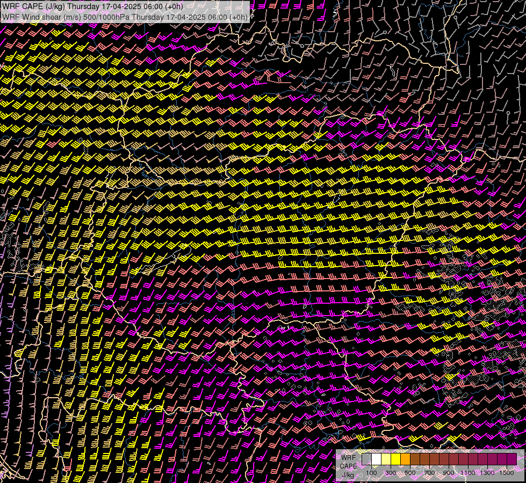Click the bright yellow CAPE legend swatch
The height and width of the screenshot is (483, 526).
click(396, 459)
